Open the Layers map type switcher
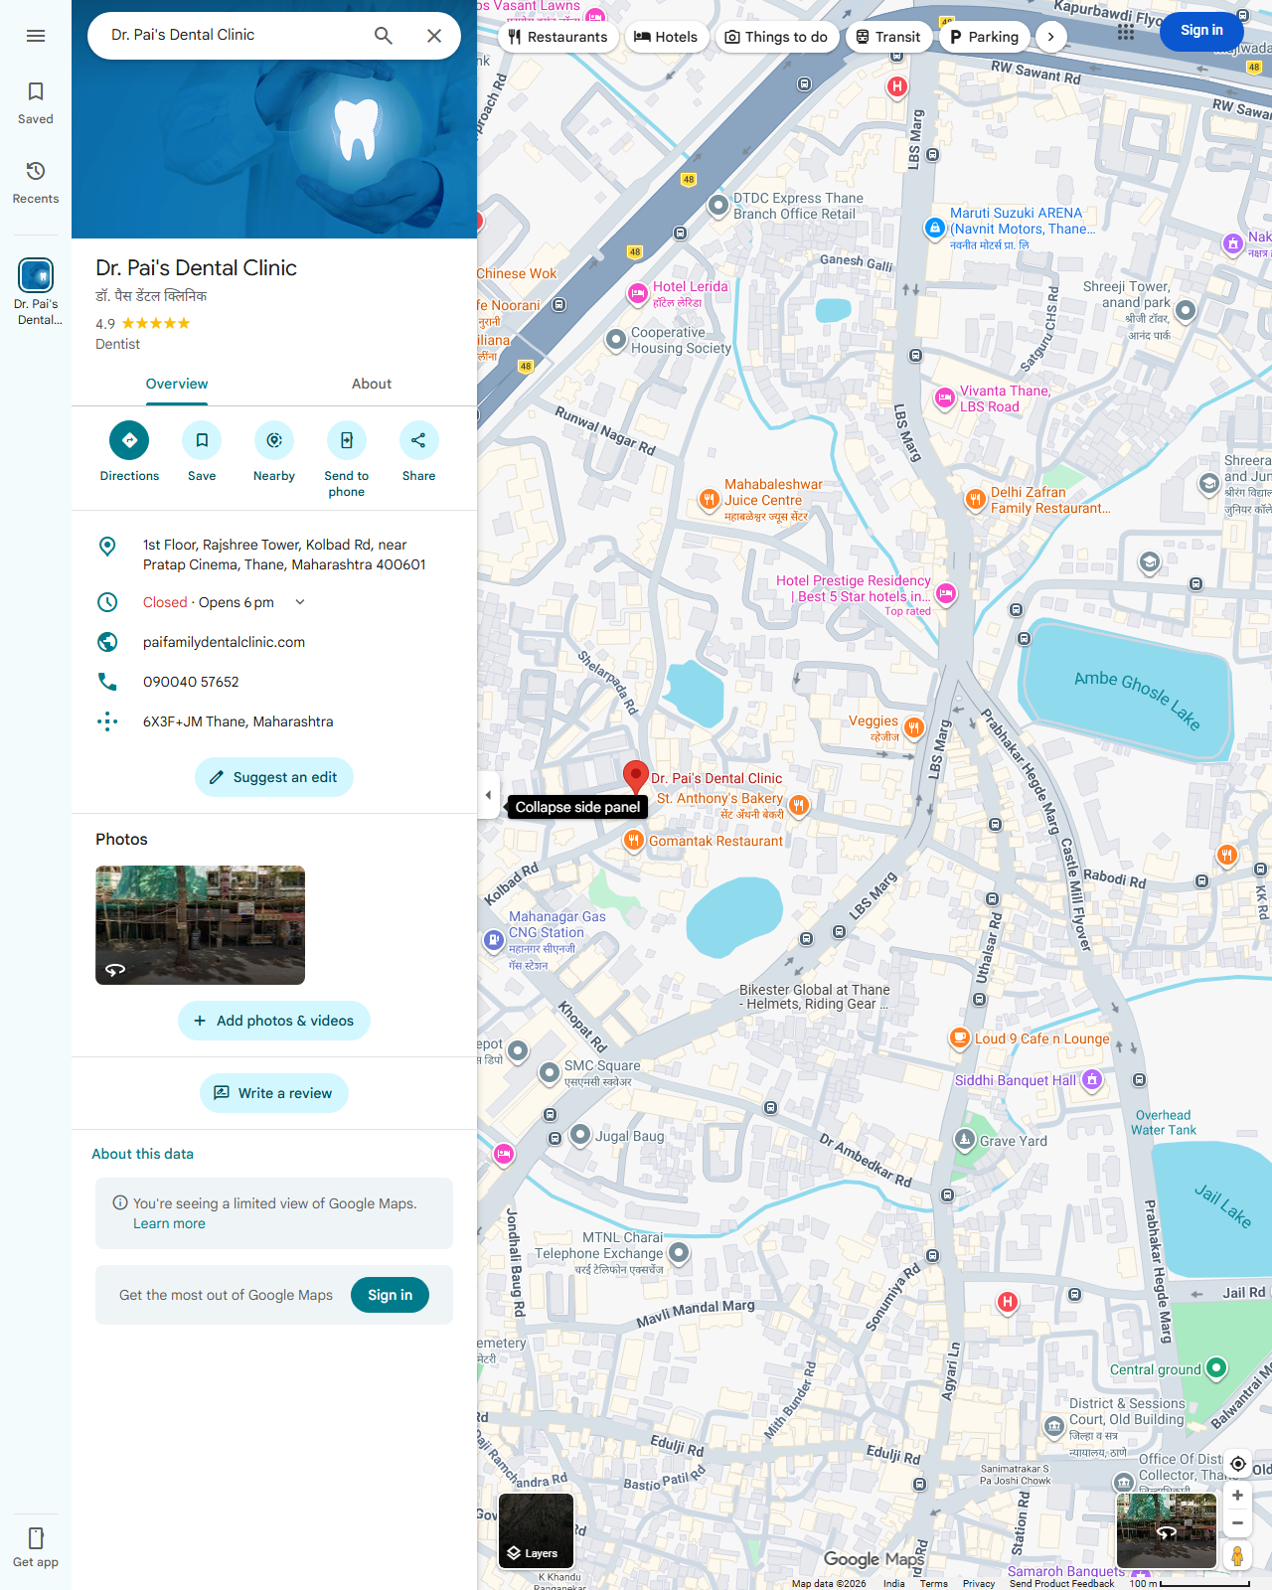The height and width of the screenshot is (1590, 1272). [x=536, y=1531]
